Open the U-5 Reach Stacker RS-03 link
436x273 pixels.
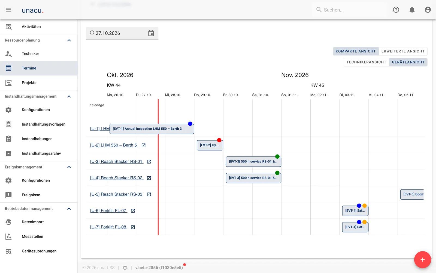117,194
